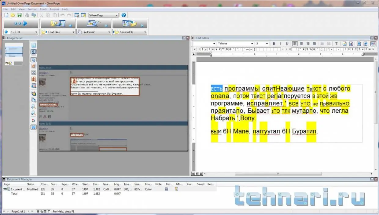Open the paragraph style dropdown left of Tahoma
Viewport: 379px width, 215px height.
[x=214, y=44]
